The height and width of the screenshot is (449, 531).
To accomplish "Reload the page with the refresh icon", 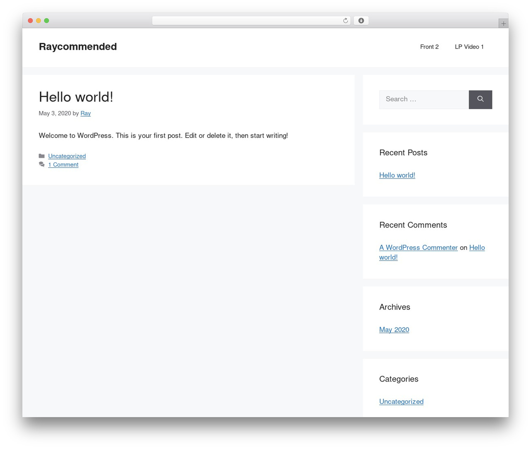I will 345,21.
